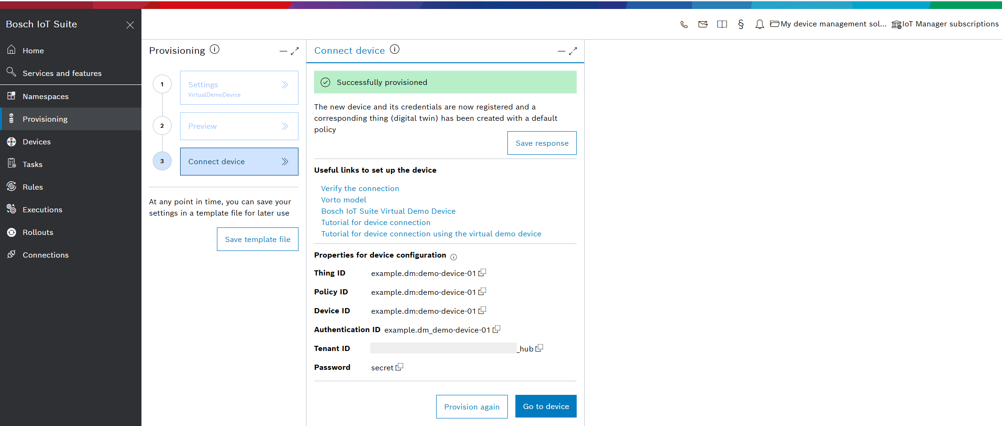Open the notifications bell icon
The height and width of the screenshot is (426, 1002).
click(760, 25)
